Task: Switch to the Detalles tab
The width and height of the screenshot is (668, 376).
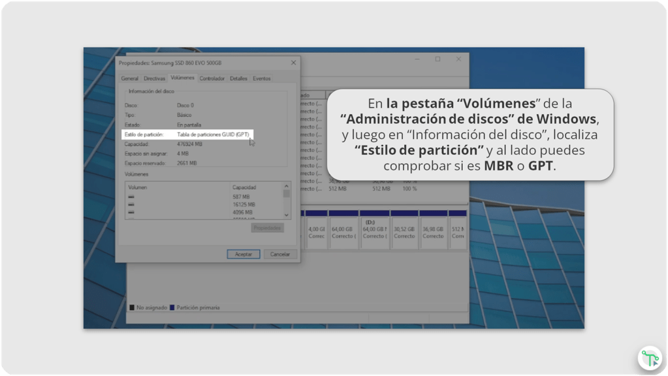Action: point(238,78)
